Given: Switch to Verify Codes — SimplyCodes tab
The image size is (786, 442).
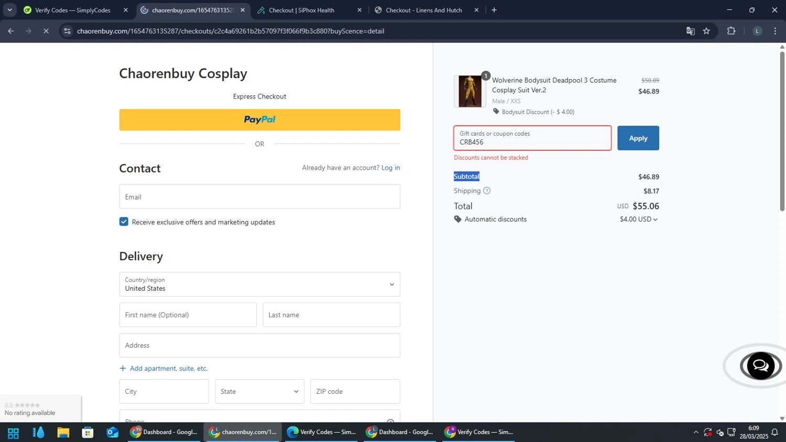Looking at the screenshot, I should point(72,10).
